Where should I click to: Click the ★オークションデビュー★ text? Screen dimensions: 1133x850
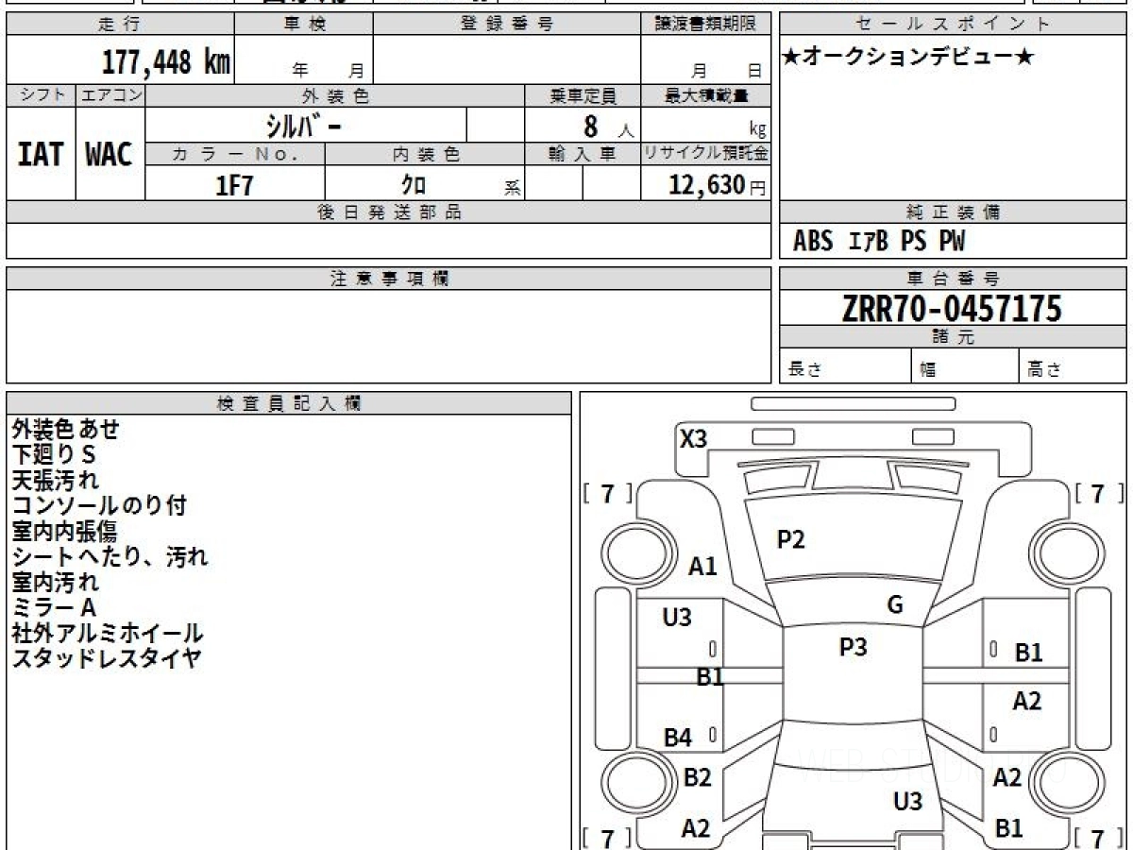(x=908, y=58)
